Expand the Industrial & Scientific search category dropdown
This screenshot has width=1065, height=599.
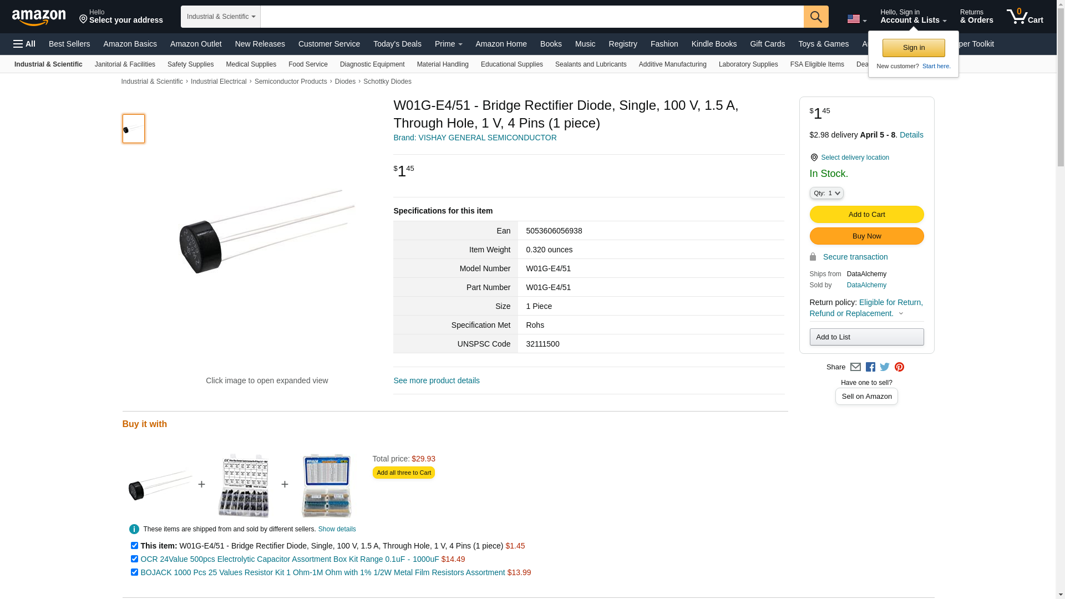point(221,17)
